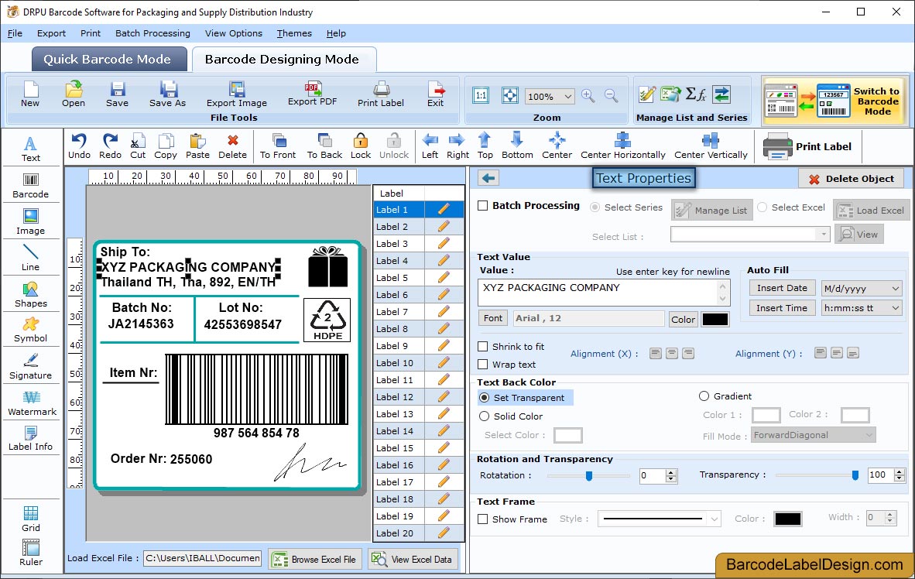This screenshot has height=579, width=915.
Task: Toggle the Grid view icon
Action: coord(30,519)
